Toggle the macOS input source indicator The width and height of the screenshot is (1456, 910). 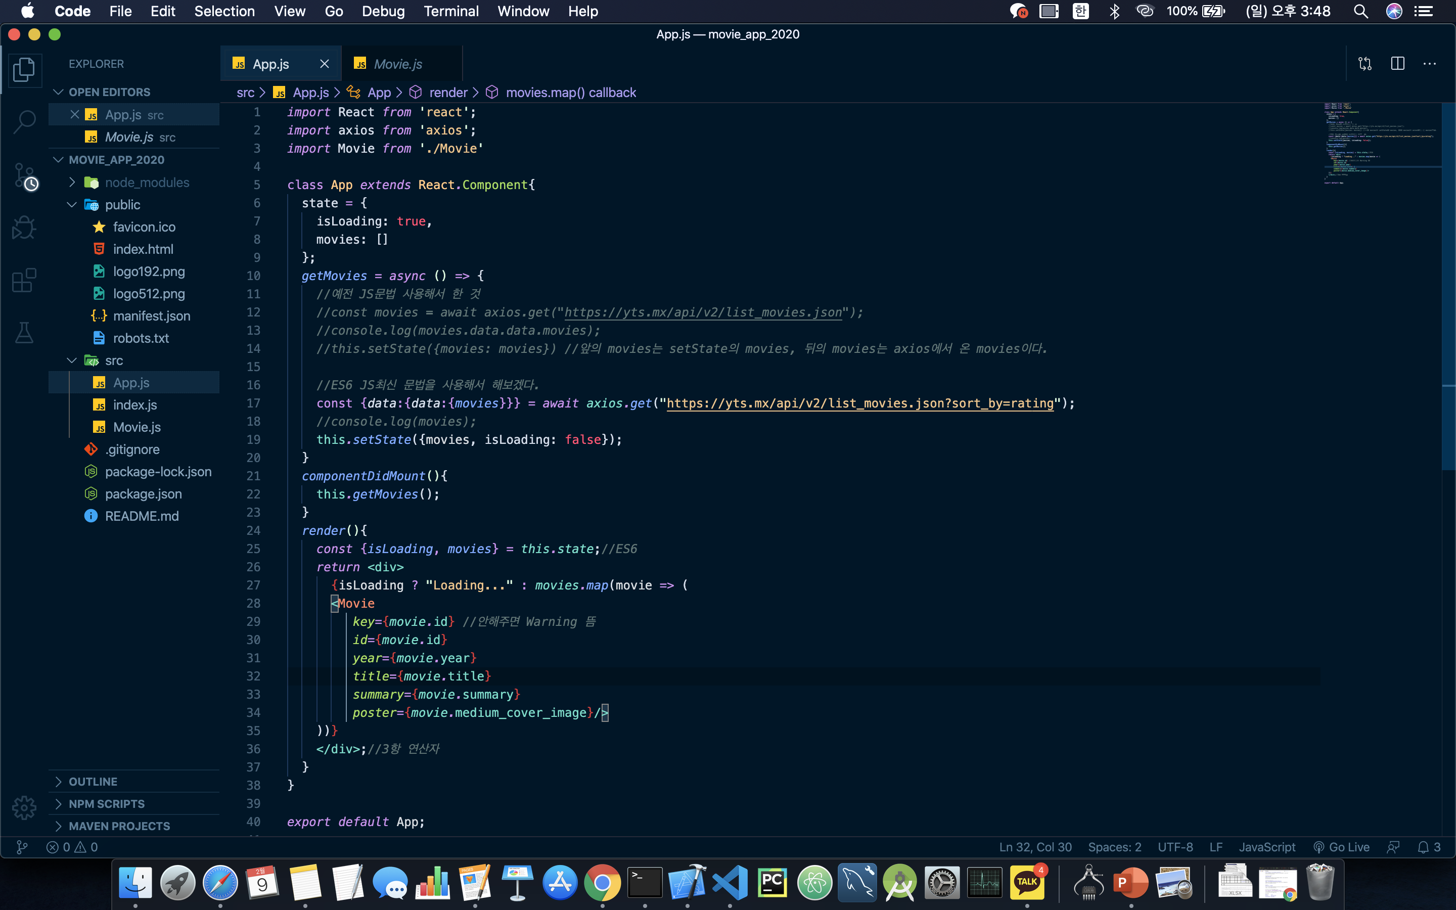pyautogui.click(x=1080, y=12)
